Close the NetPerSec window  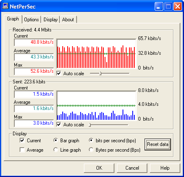click(x=178, y=7)
